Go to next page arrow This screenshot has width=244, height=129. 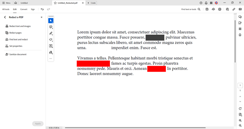pos(240,101)
